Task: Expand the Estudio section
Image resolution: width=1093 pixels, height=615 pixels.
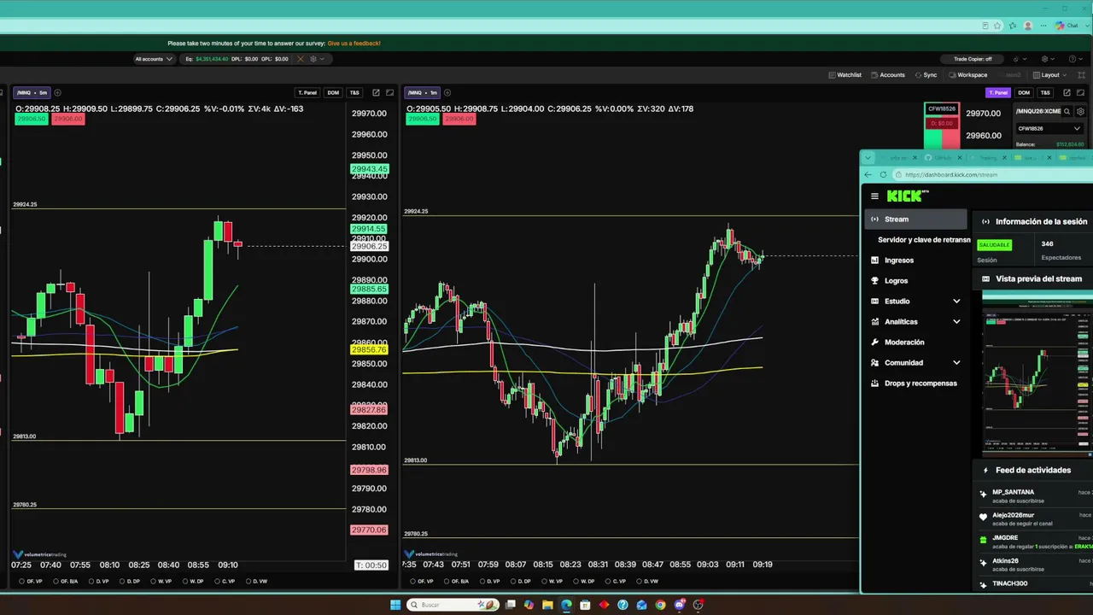Action: [x=915, y=302]
